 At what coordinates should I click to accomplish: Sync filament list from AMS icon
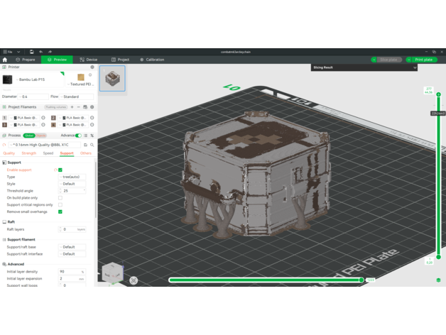point(85,107)
